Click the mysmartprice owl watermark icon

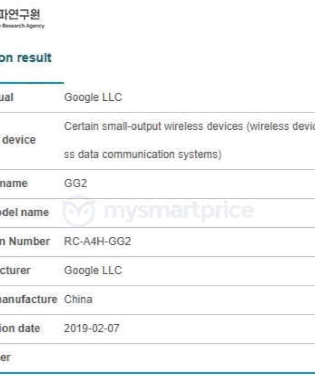click(78, 211)
